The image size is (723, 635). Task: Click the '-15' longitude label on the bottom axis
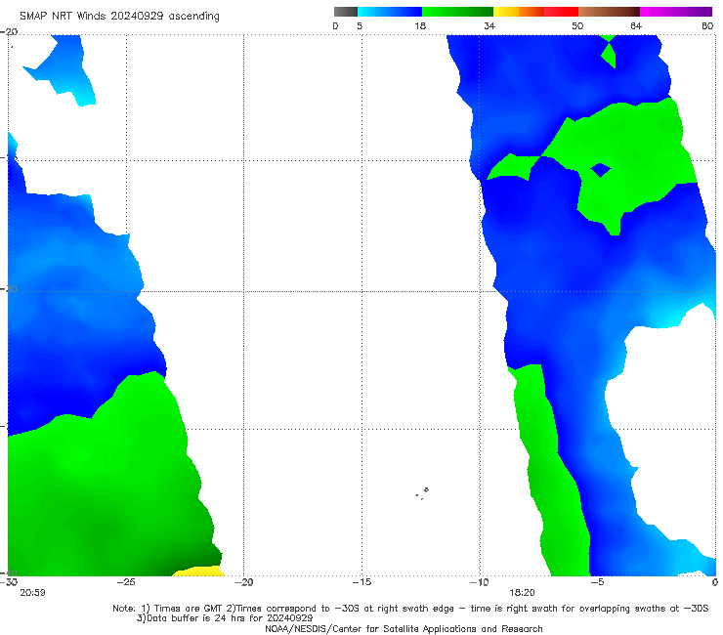pyautogui.click(x=361, y=582)
